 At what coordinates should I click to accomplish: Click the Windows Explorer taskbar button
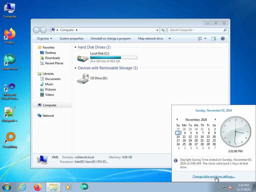click(53, 187)
